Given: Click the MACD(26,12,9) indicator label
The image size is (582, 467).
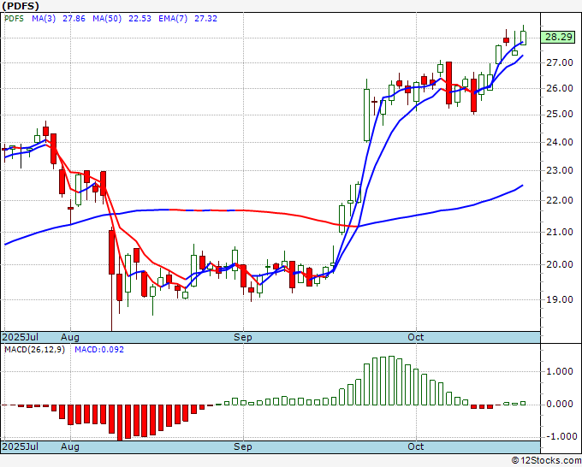Looking at the screenshot, I should (x=34, y=350).
